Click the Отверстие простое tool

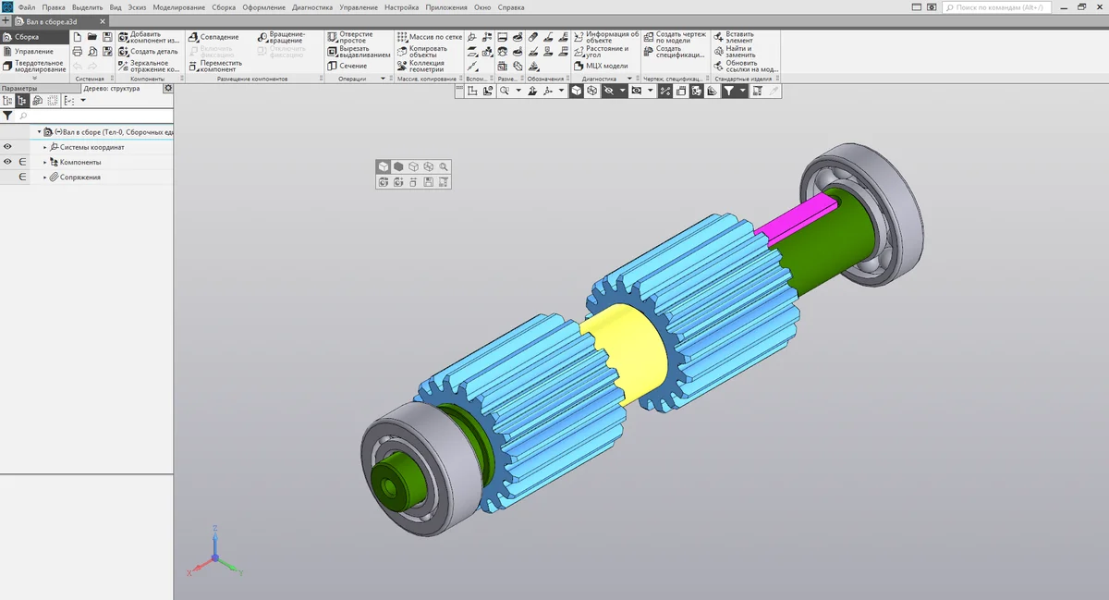(350, 37)
